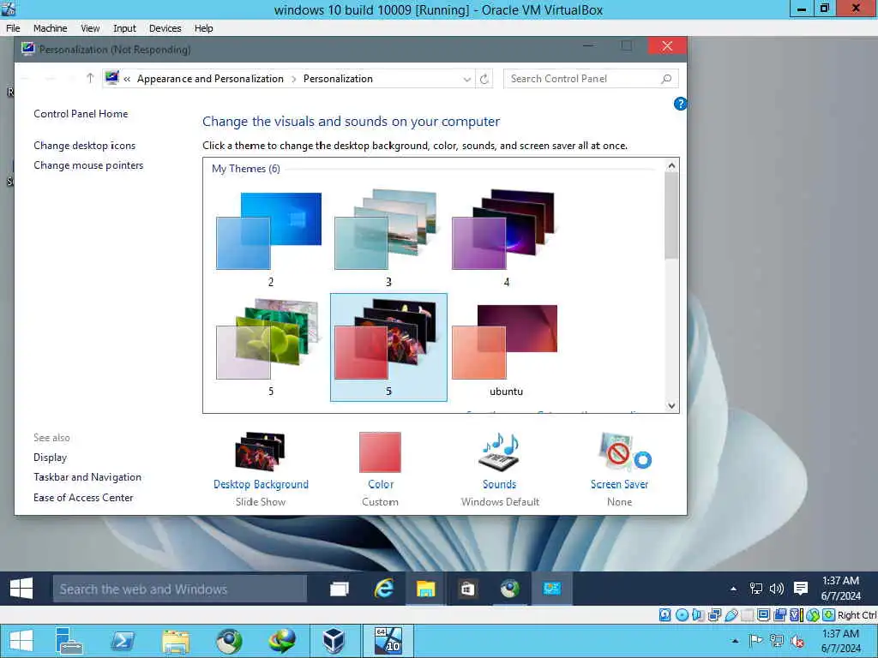This screenshot has height=658, width=878.
Task: Open Internet Download Manager on host taskbar
Action: click(283, 641)
